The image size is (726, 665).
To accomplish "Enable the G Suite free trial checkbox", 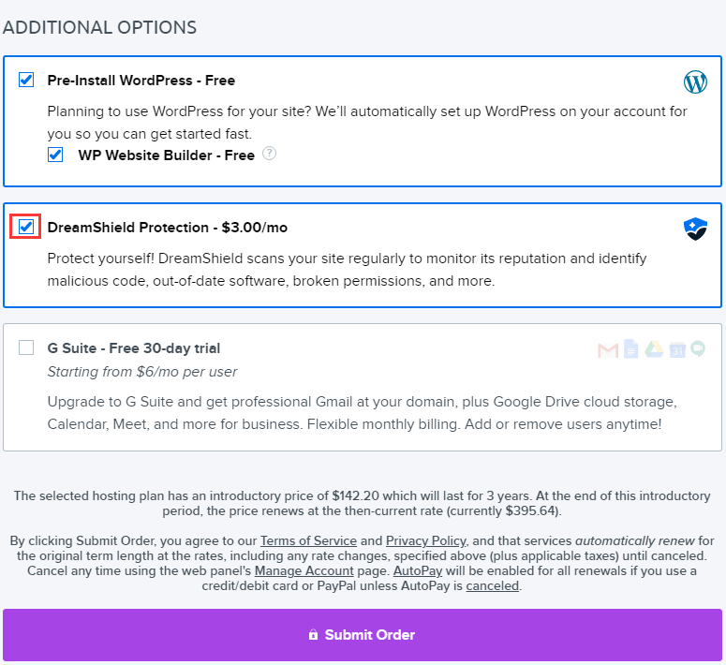I will coord(26,347).
